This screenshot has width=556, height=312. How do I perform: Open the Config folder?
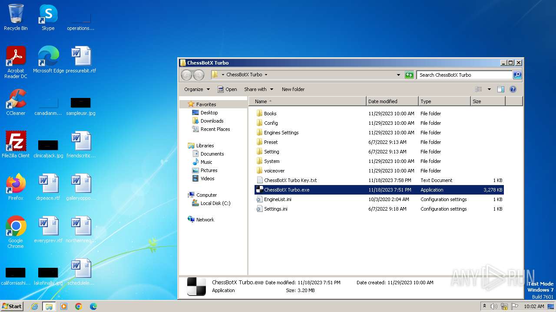[379, 123]
